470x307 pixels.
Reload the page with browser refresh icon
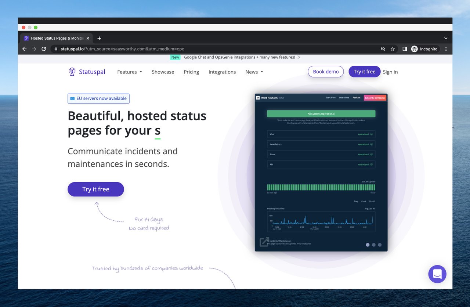pyautogui.click(x=44, y=49)
